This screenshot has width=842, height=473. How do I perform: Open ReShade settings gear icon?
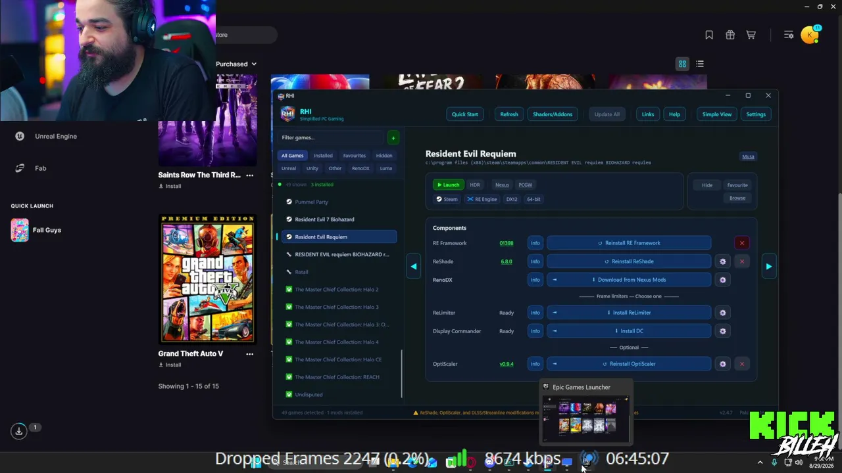click(723, 261)
